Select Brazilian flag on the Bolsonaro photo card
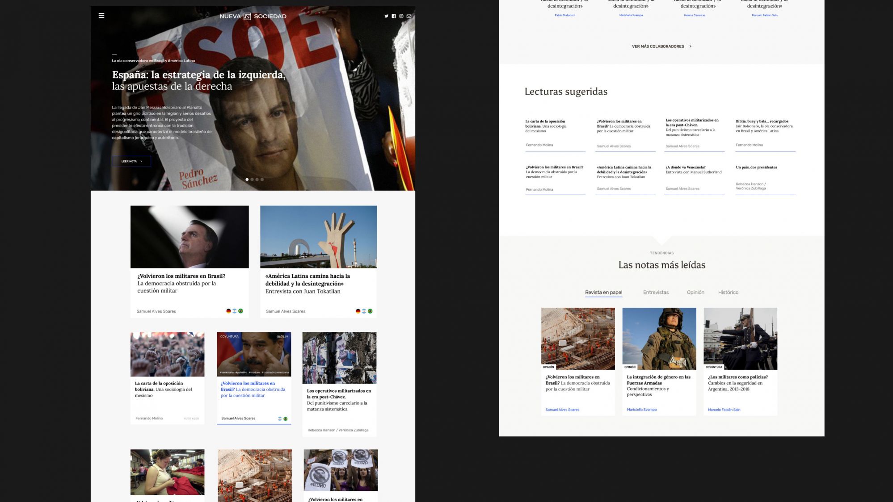 (x=240, y=311)
